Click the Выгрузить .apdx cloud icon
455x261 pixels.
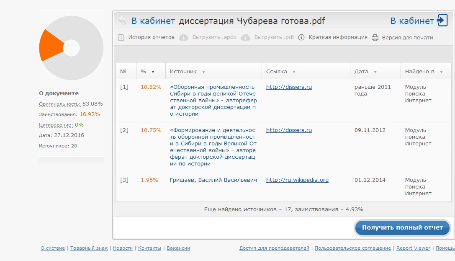[183, 37]
